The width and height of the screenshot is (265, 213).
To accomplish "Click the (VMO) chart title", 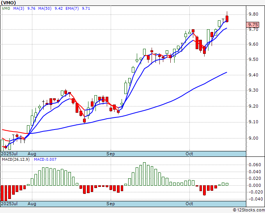I will click(9, 3).
